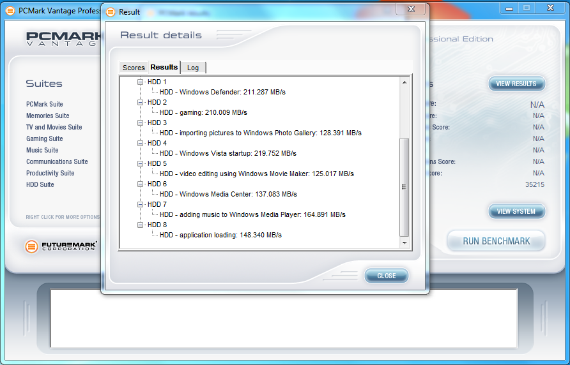The image size is (570, 365).
Task: Click scroll down arrow in results tree
Action: (404, 243)
